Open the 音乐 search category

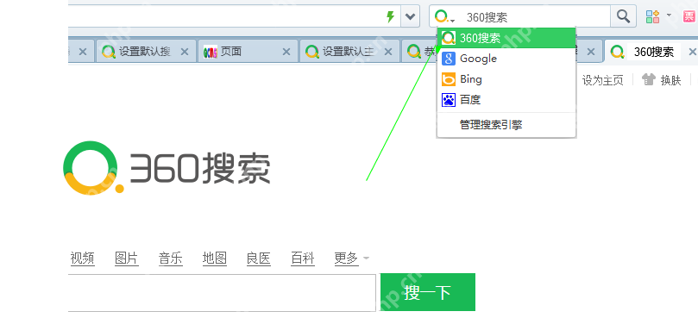171,259
